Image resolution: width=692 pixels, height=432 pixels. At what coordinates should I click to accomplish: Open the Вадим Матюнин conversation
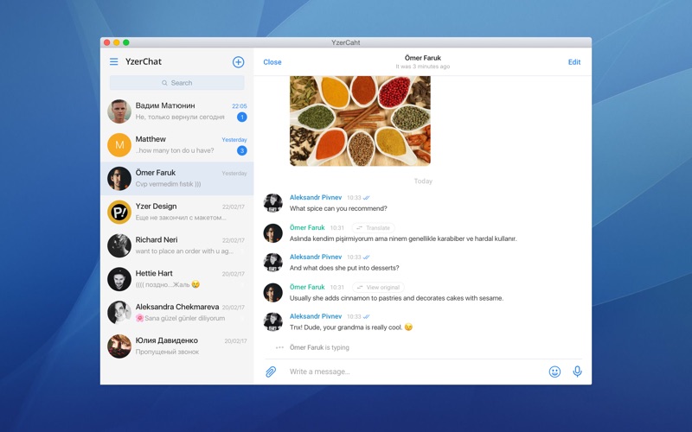[177, 111]
